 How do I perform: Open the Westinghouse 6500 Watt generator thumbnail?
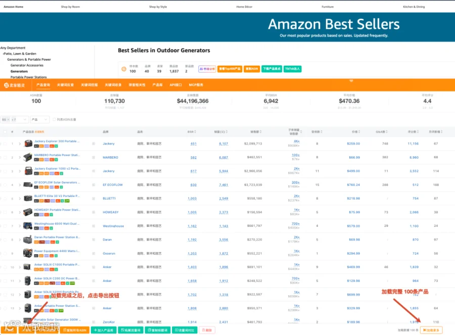coord(28,226)
